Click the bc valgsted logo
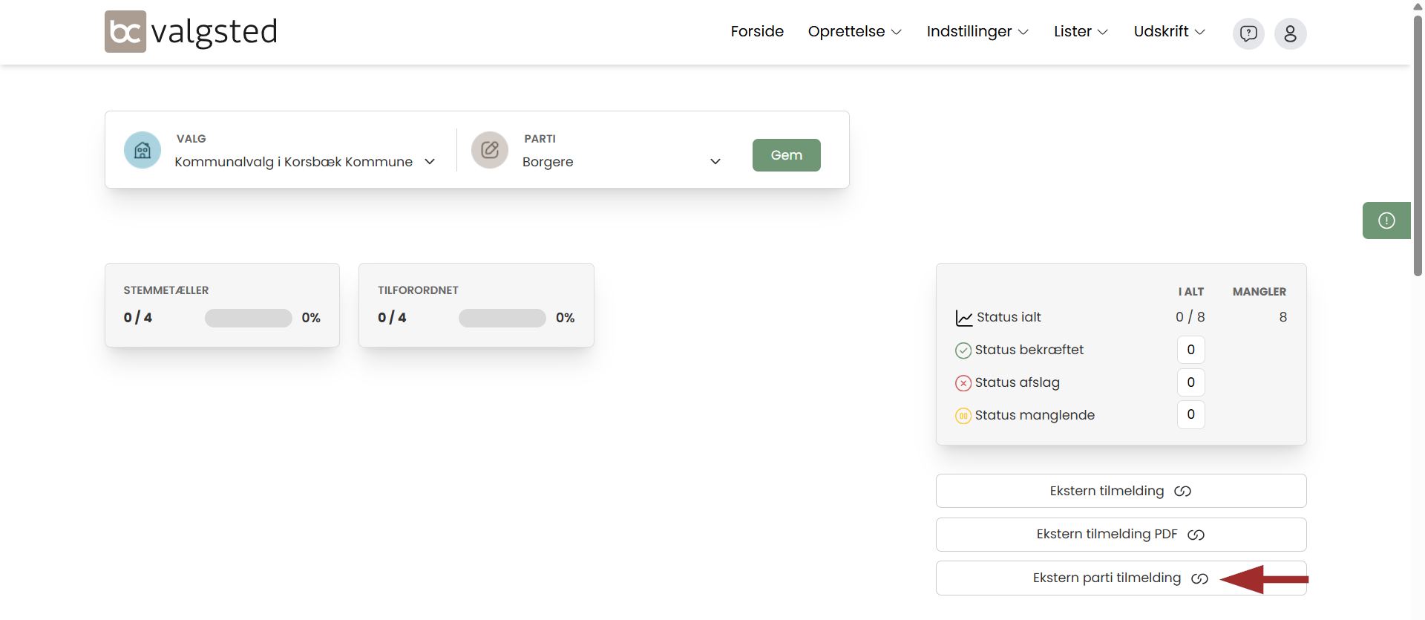The width and height of the screenshot is (1425, 620). (x=191, y=32)
